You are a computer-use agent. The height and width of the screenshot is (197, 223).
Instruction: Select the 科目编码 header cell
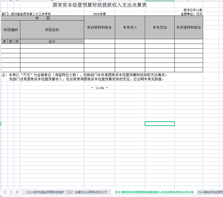[10, 30]
